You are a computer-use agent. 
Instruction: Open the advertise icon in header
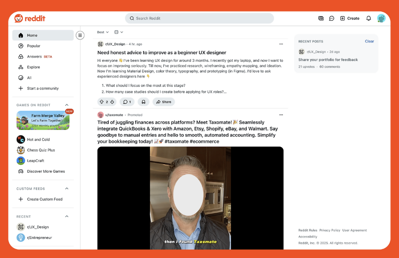[321, 18]
